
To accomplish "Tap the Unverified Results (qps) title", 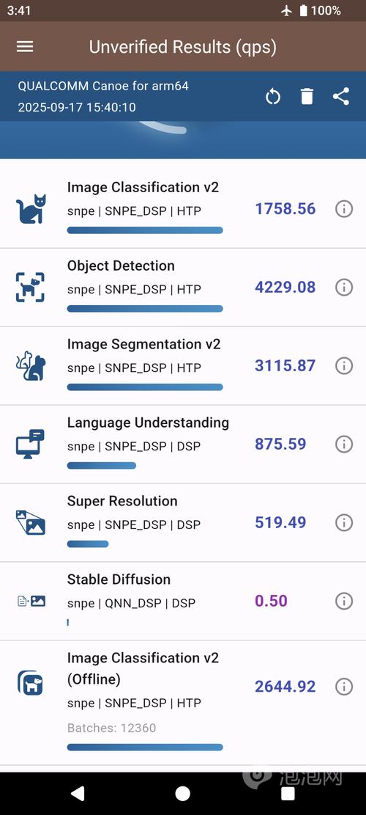I will [x=182, y=47].
